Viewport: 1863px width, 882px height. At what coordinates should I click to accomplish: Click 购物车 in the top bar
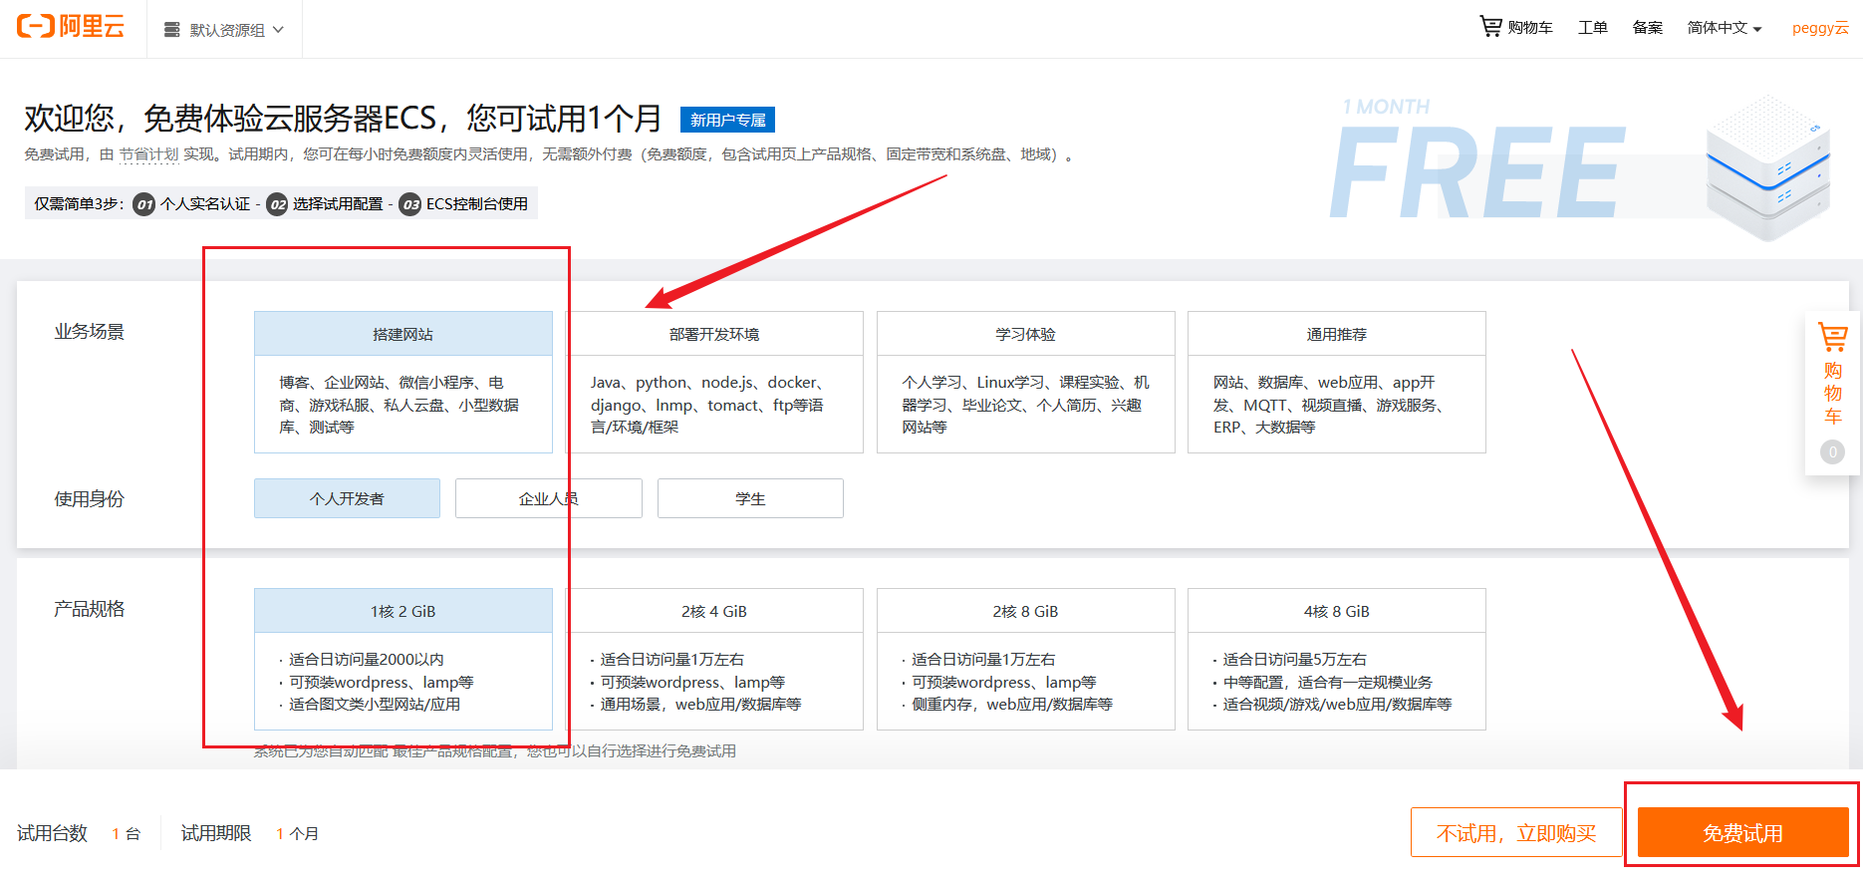click(x=1530, y=28)
